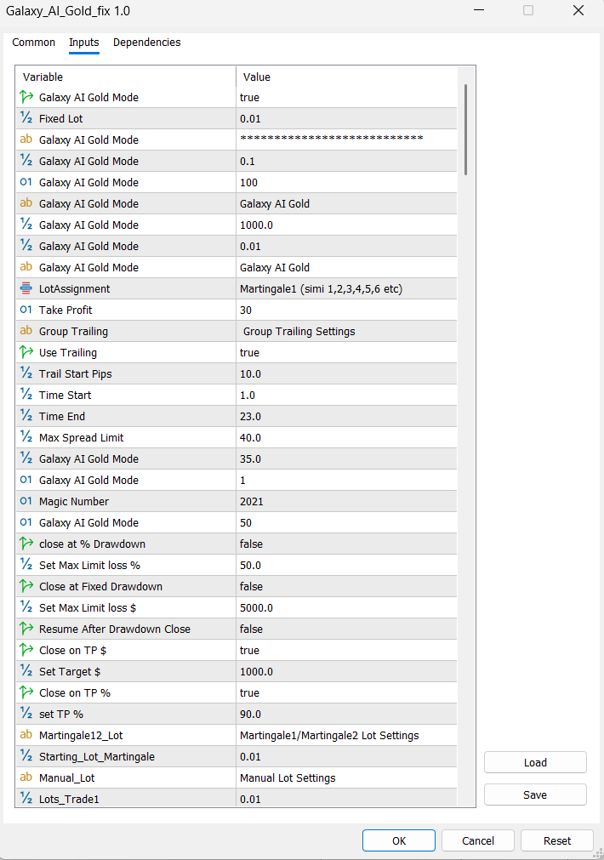604x860 pixels.
Task: Click the inputs list vertical scrollbar thumb
Action: [465, 129]
